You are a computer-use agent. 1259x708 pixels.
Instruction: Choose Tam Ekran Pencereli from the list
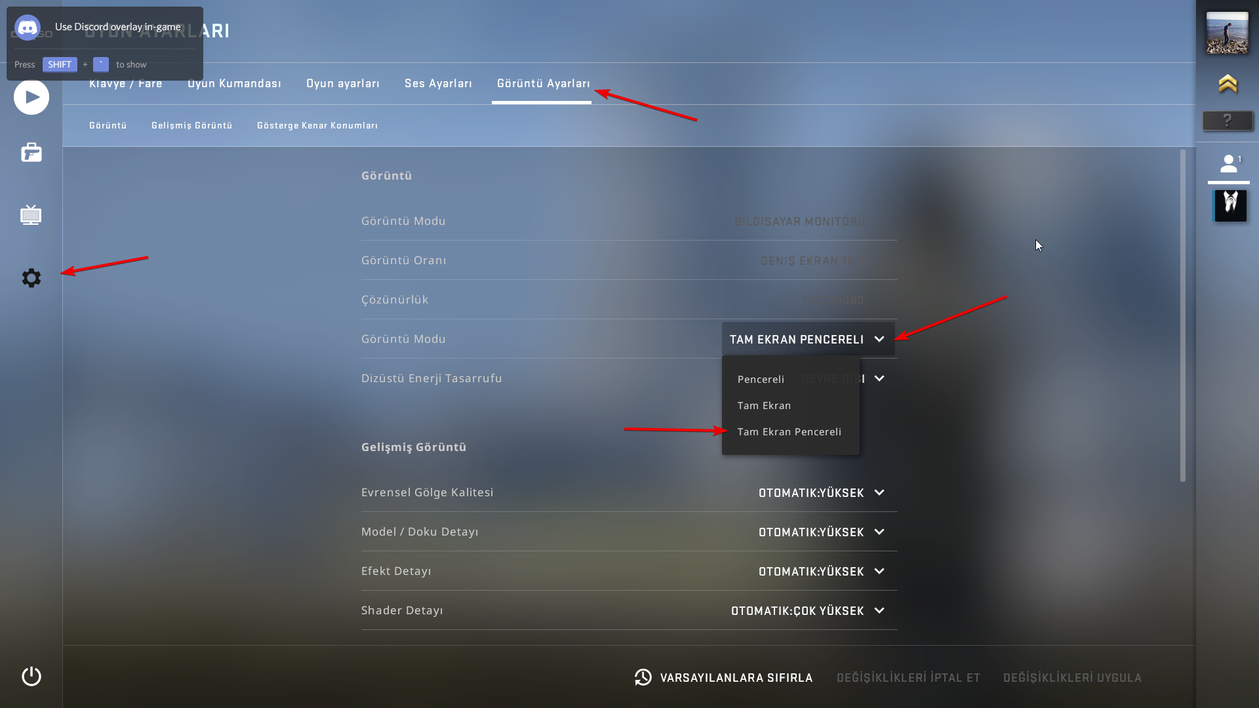(789, 431)
